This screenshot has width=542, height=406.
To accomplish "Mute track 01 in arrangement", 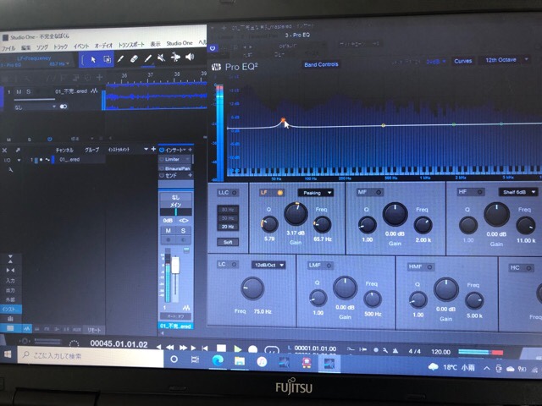I will (x=19, y=92).
